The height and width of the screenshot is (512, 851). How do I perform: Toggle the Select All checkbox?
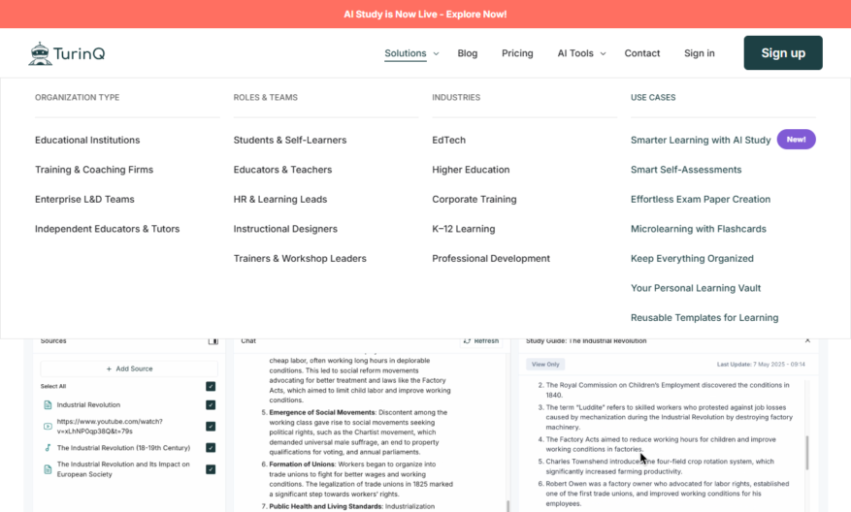[211, 387]
